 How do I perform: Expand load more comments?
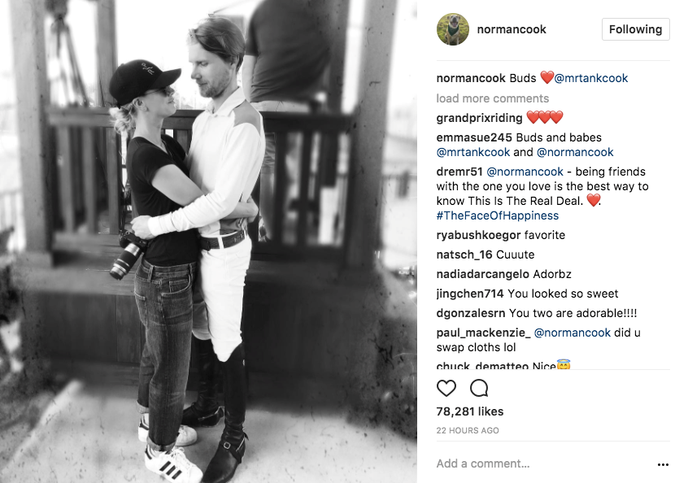point(492,98)
